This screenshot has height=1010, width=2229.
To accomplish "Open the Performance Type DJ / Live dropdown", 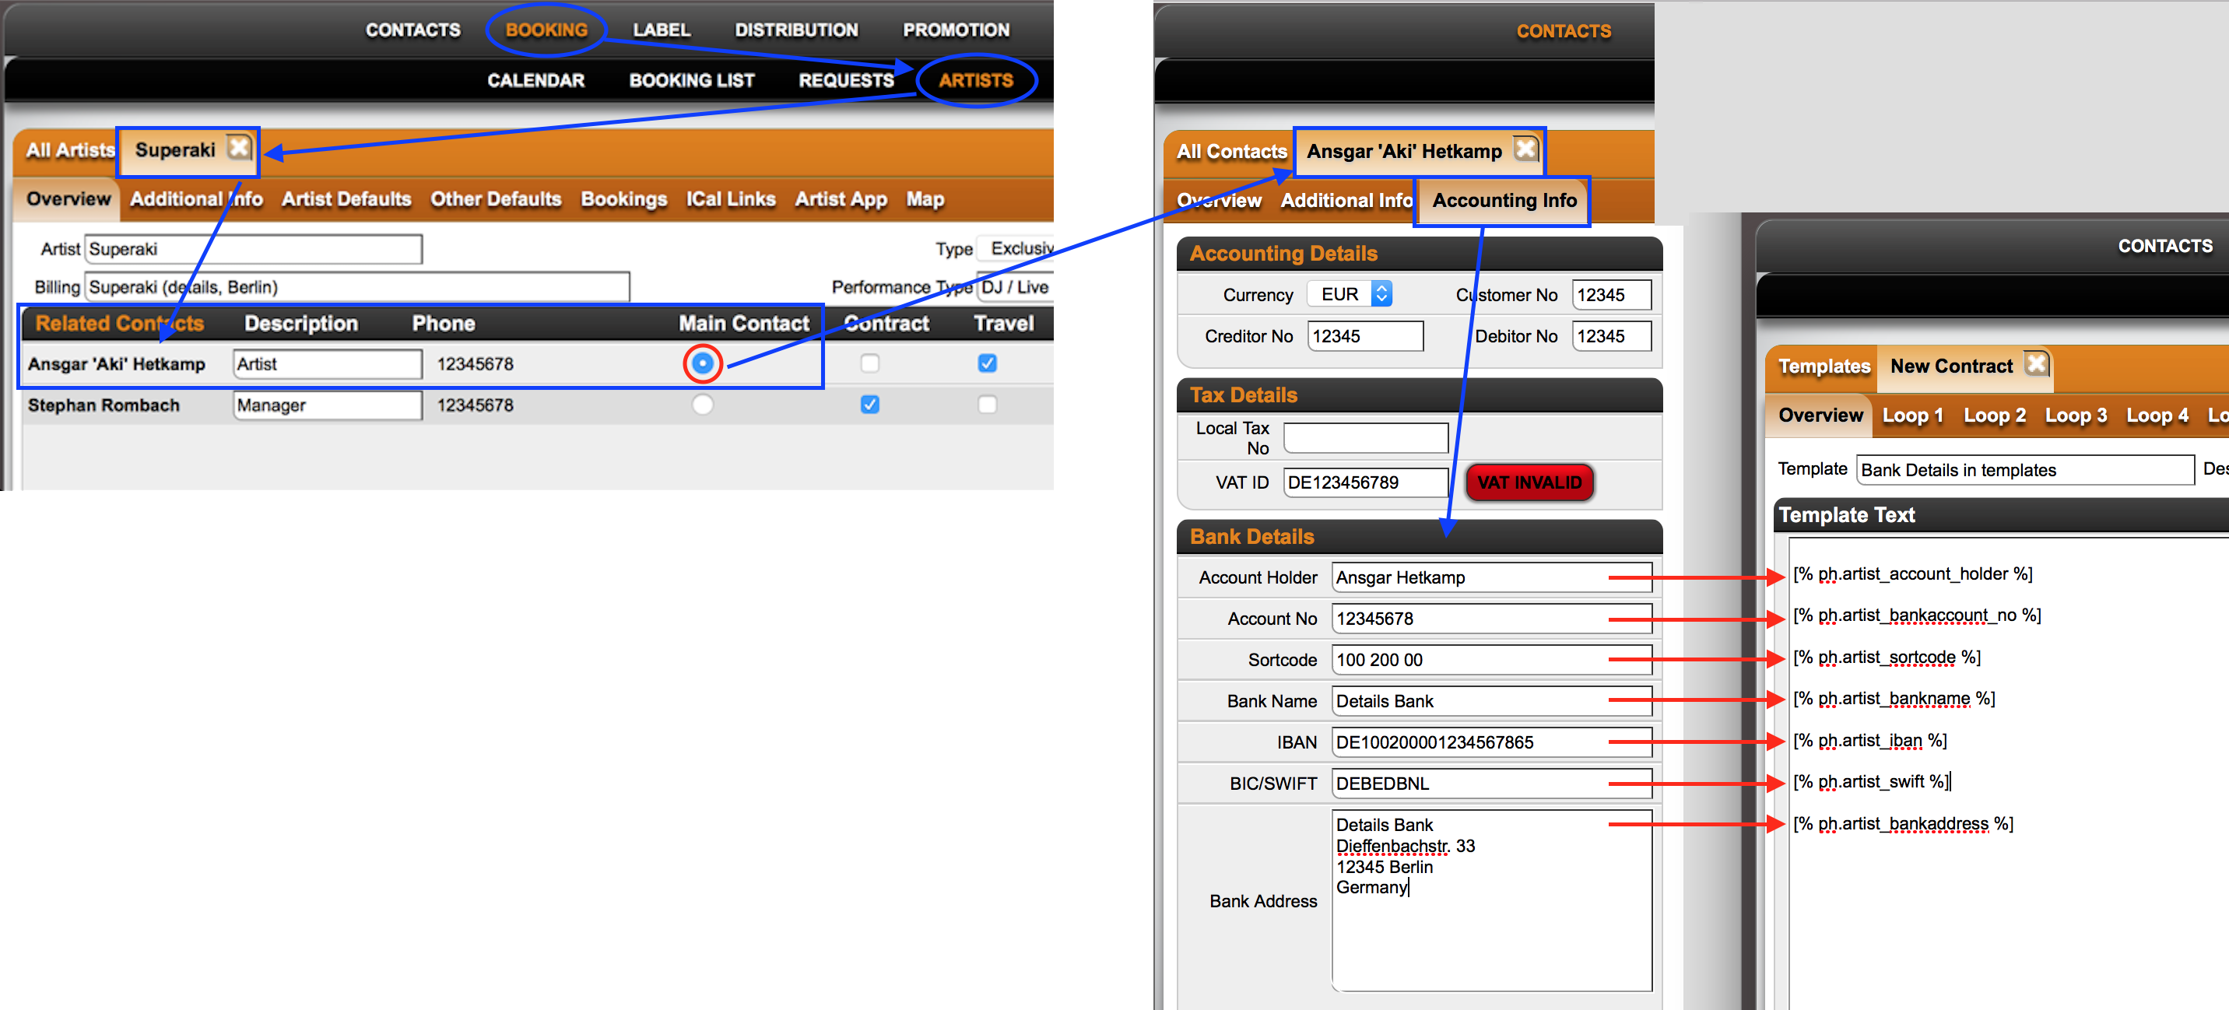I will click(x=1014, y=286).
